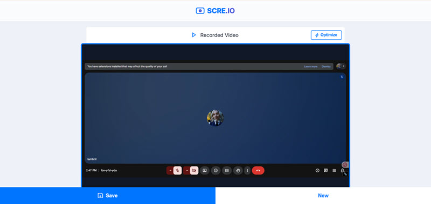Raise hand in the call
This screenshot has width=431, height=204.
(238, 171)
